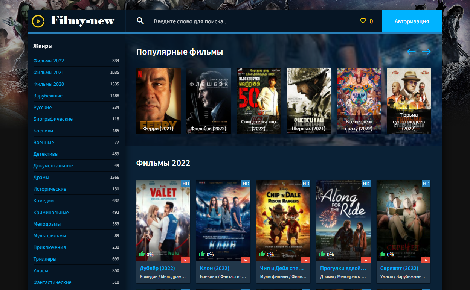
Task: Open favorites via the heart icon
Action: click(363, 21)
